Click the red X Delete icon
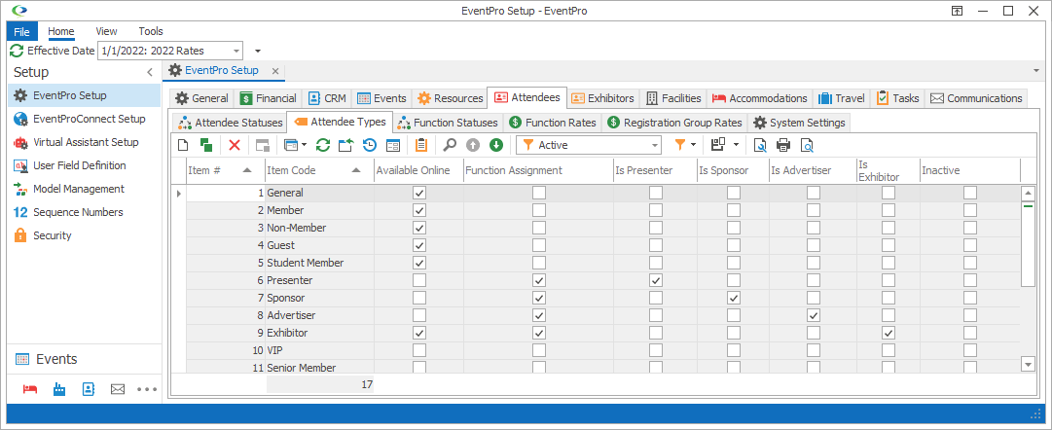 (235, 144)
